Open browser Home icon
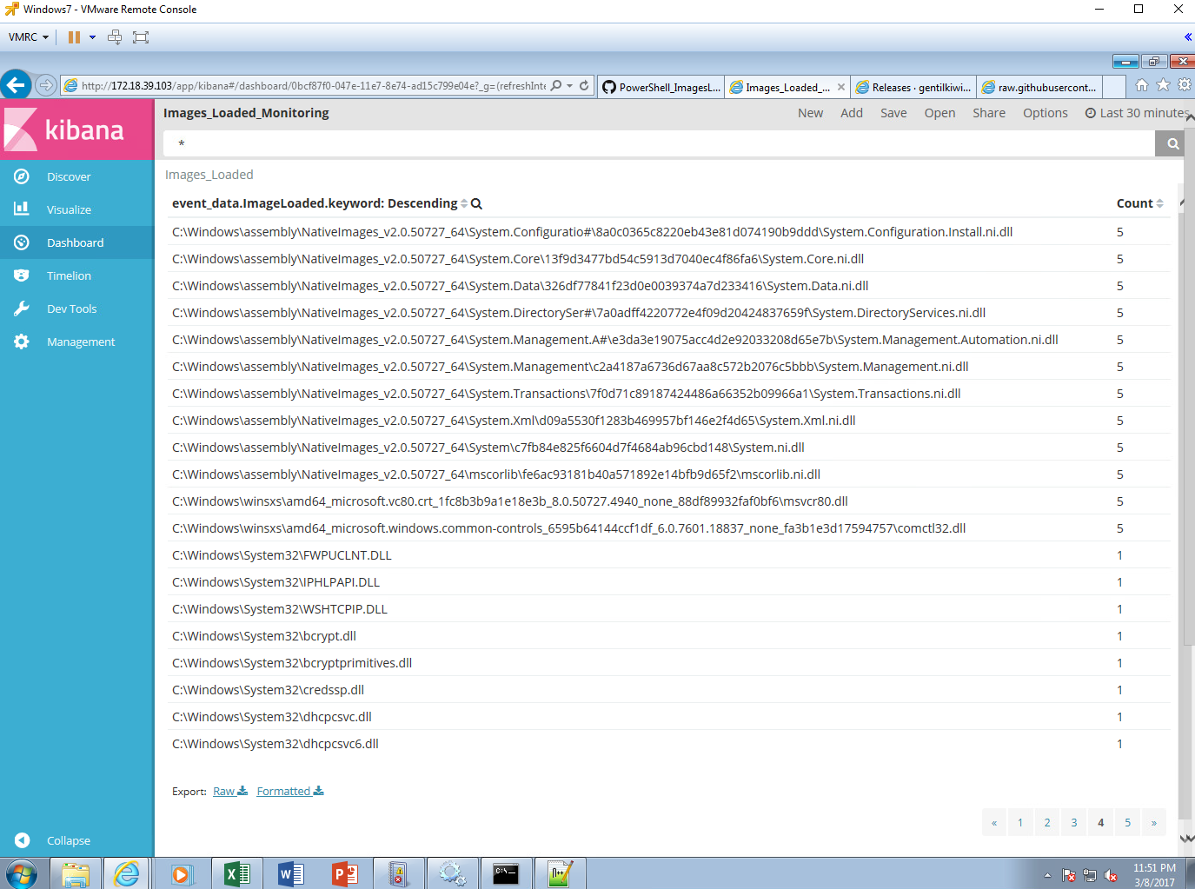 point(1142,85)
